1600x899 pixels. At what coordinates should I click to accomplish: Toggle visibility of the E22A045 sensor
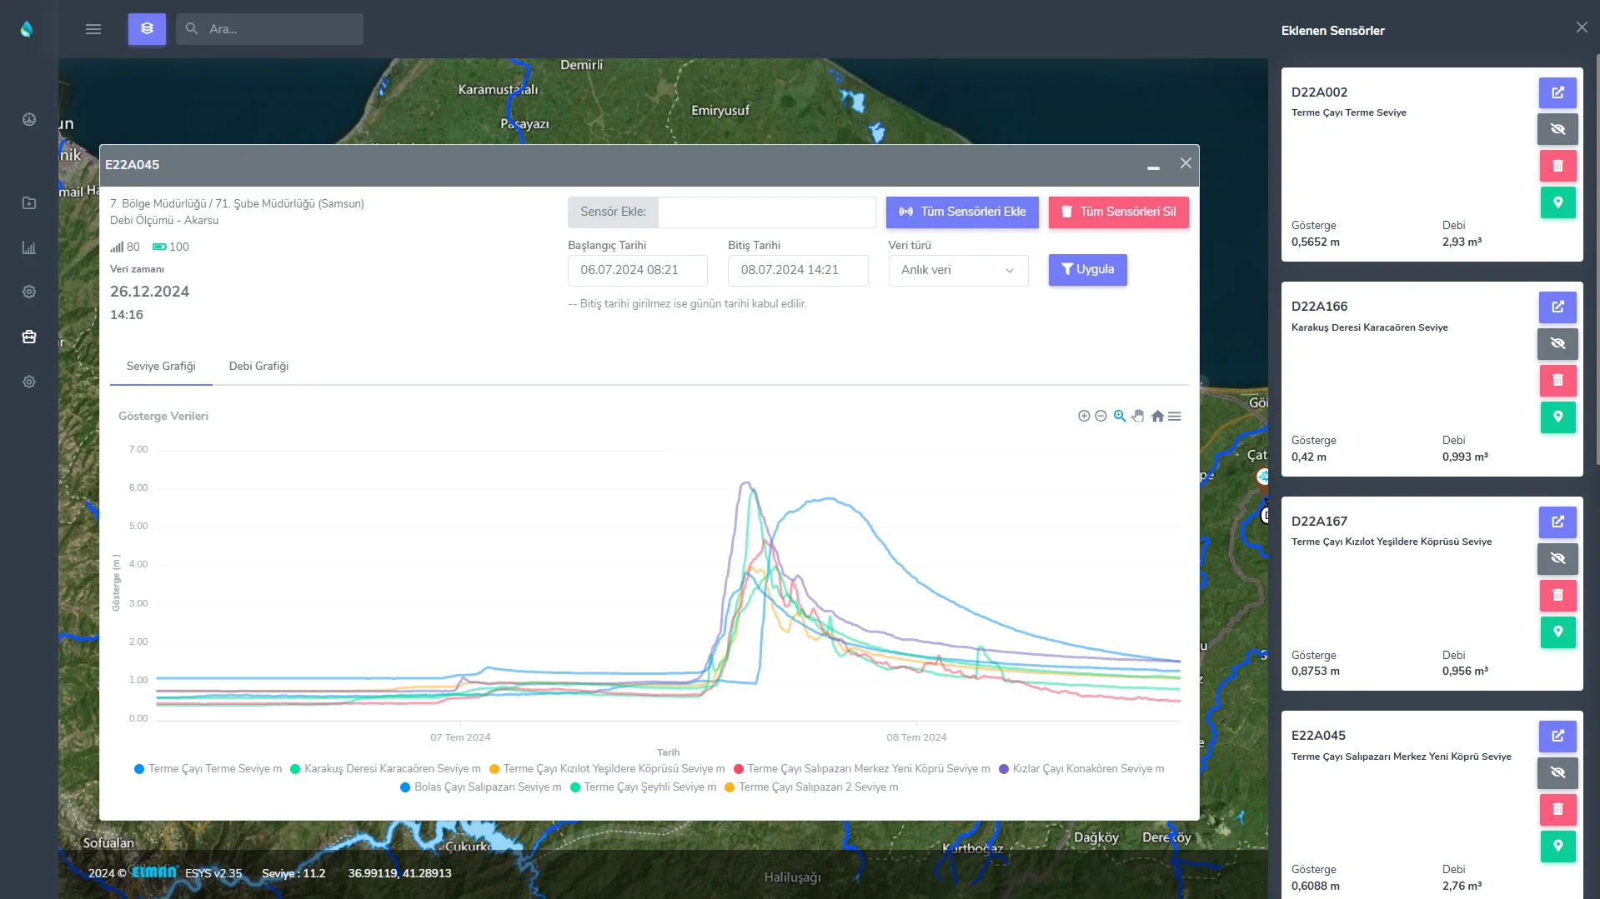pos(1557,772)
